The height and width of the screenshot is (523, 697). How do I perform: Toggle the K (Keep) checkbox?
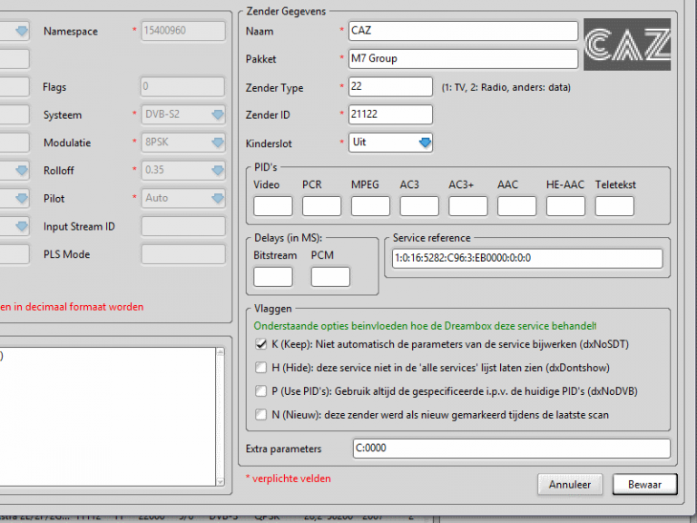click(262, 345)
